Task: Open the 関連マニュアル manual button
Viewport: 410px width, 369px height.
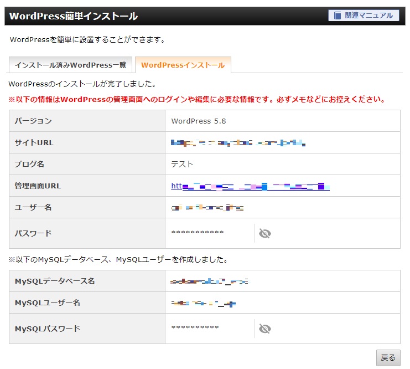Action: click(364, 16)
